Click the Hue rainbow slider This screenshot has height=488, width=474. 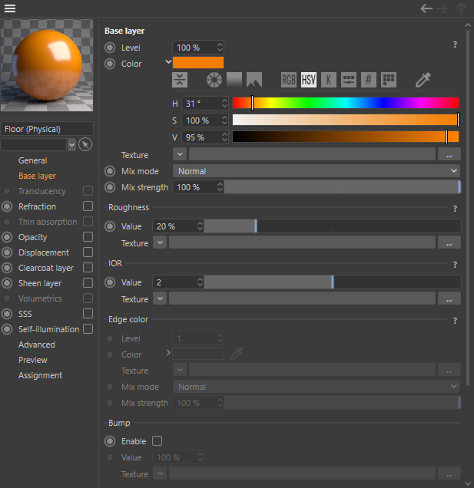(x=346, y=103)
